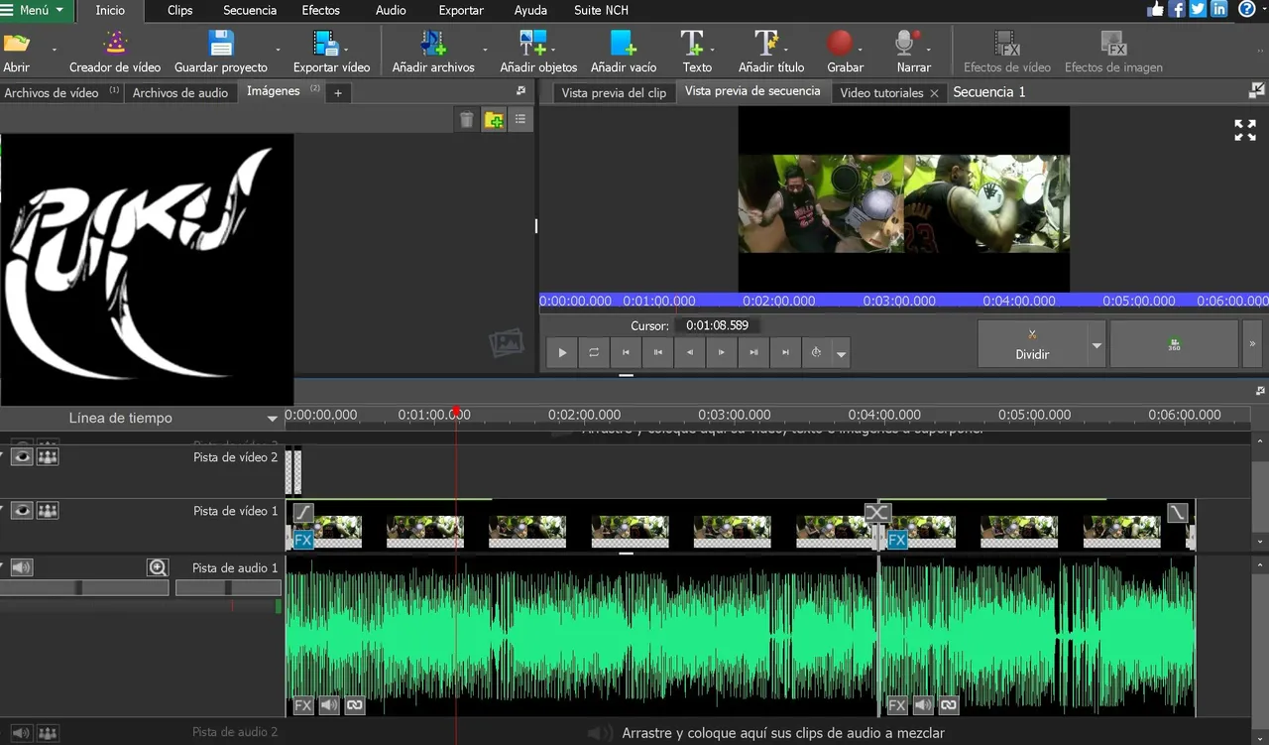Toggle group icon on Pista de vídeo 2
The image size is (1269, 745).
tap(48, 456)
